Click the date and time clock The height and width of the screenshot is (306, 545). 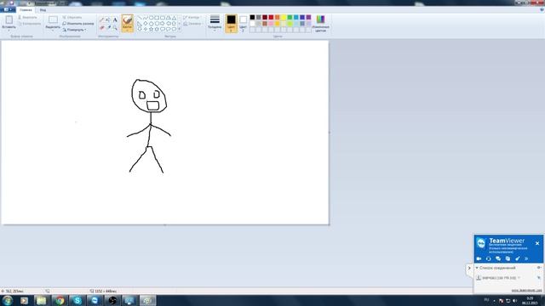[530, 300]
